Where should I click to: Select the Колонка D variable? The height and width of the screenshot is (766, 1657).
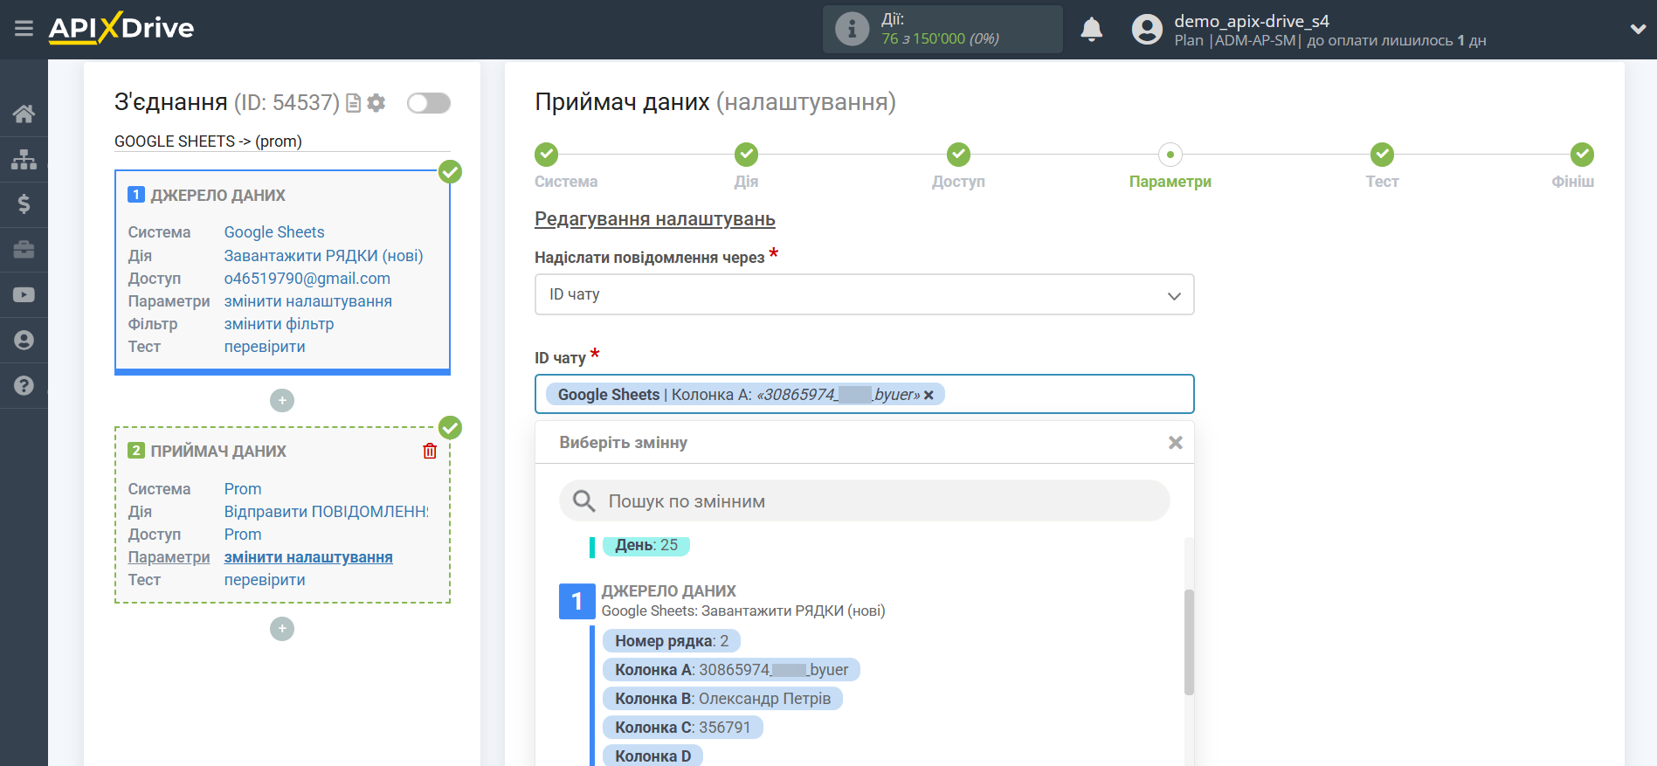coord(652,756)
